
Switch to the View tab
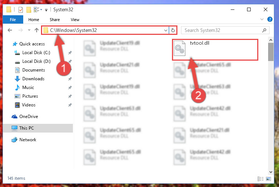75,20
